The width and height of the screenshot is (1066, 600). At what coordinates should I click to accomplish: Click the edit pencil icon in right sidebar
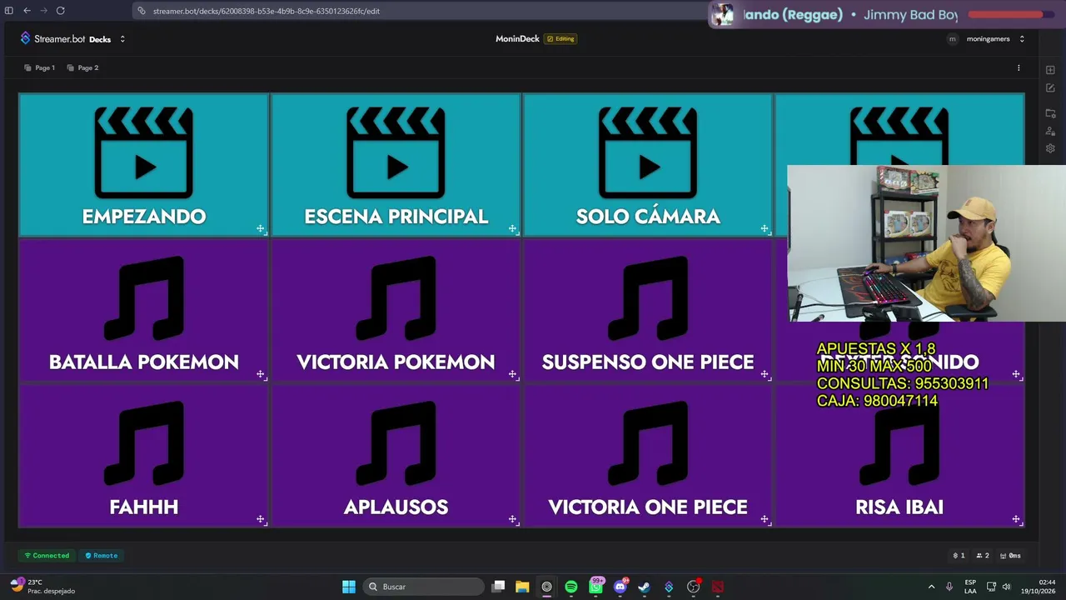(x=1050, y=88)
